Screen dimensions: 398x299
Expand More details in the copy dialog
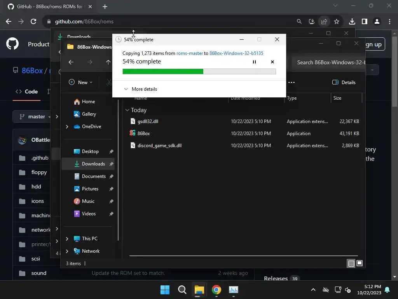click(140, 89)
